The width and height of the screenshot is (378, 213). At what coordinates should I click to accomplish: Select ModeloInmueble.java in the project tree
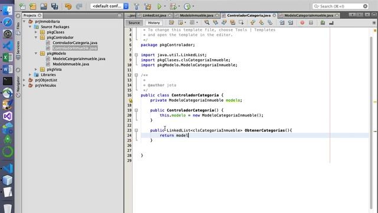click(x=71, y=64)
